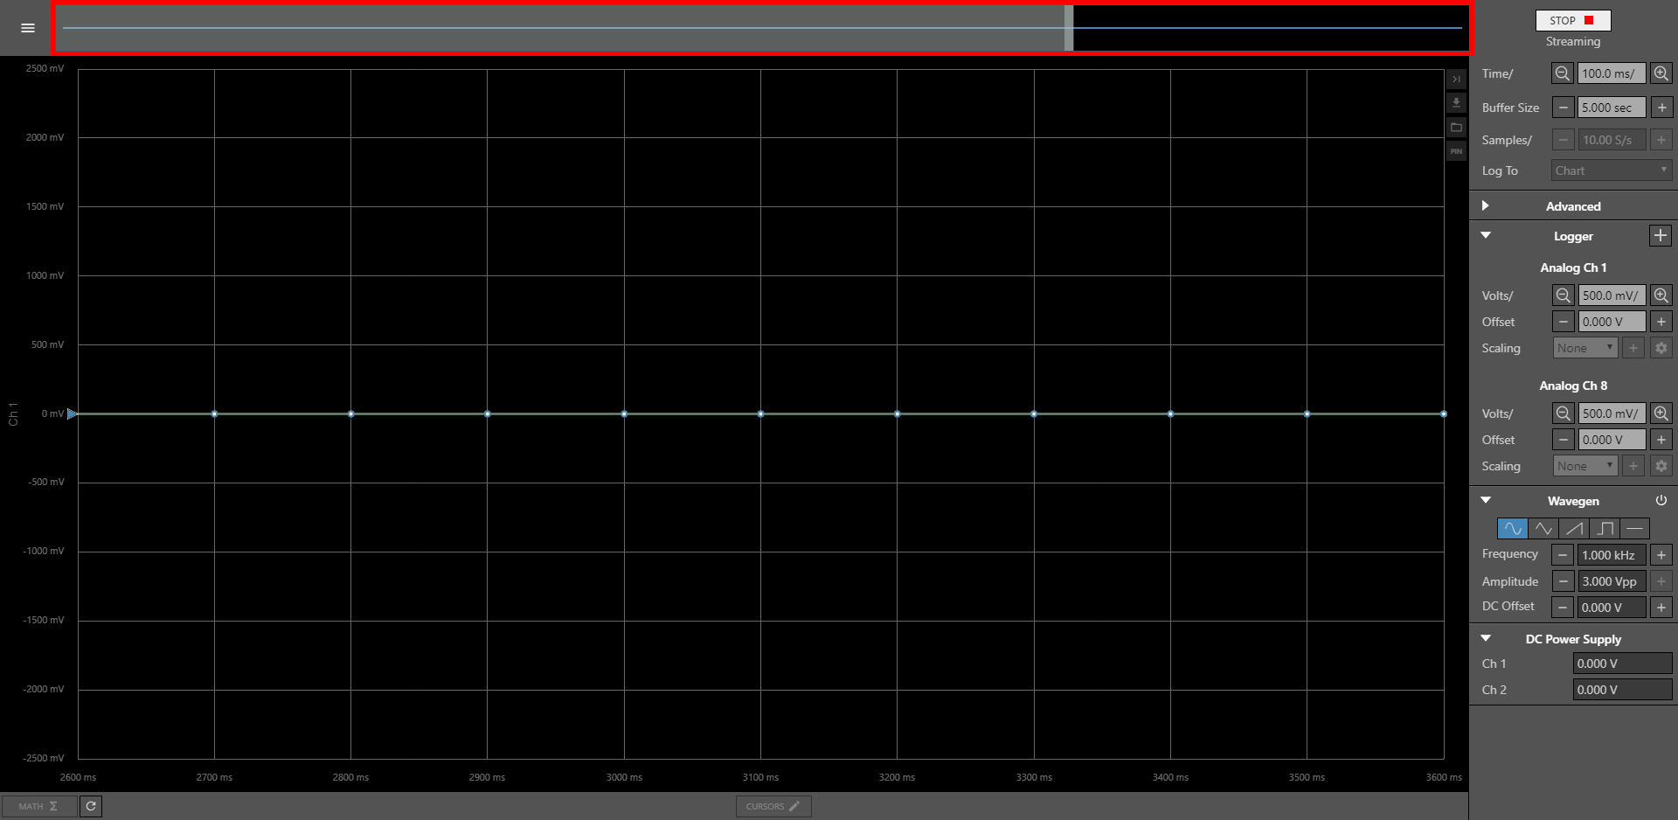Collapse the DC Power Supply section
This screenshot has width=1678, height=820.
pyautogui.click(x=1485, y=638)
